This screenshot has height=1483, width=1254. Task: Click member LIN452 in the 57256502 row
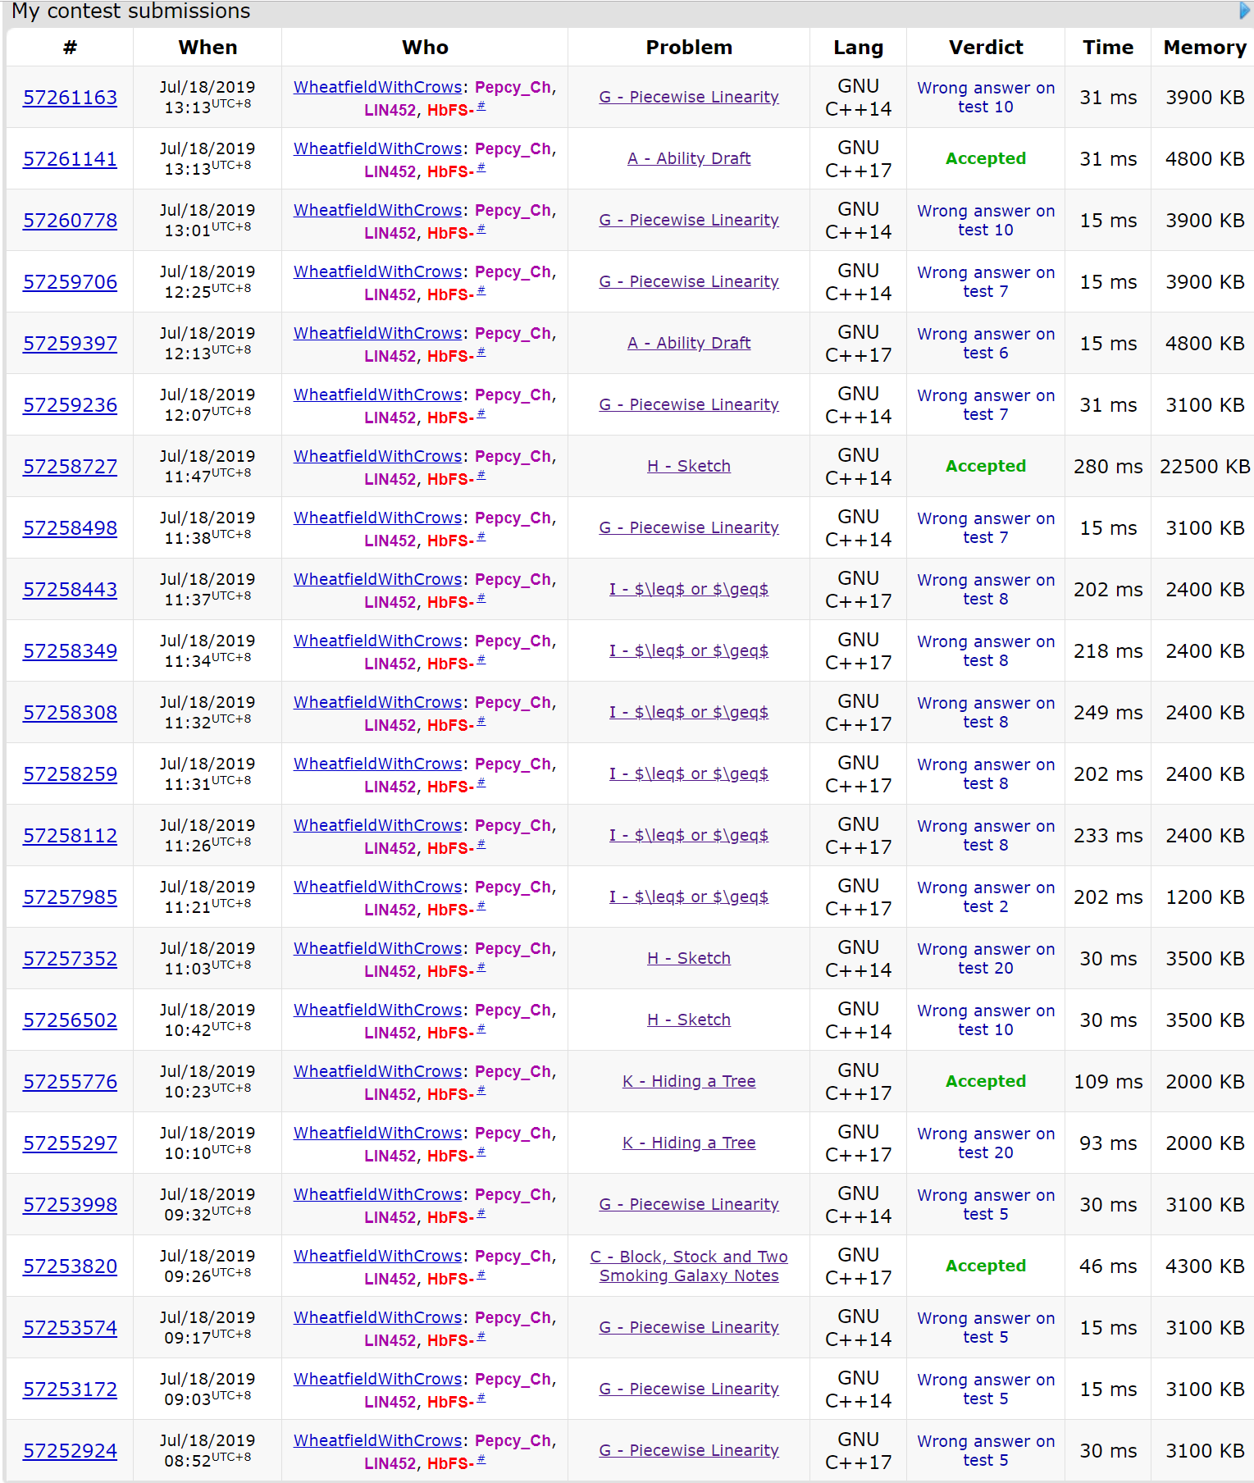click(390, 1033)
